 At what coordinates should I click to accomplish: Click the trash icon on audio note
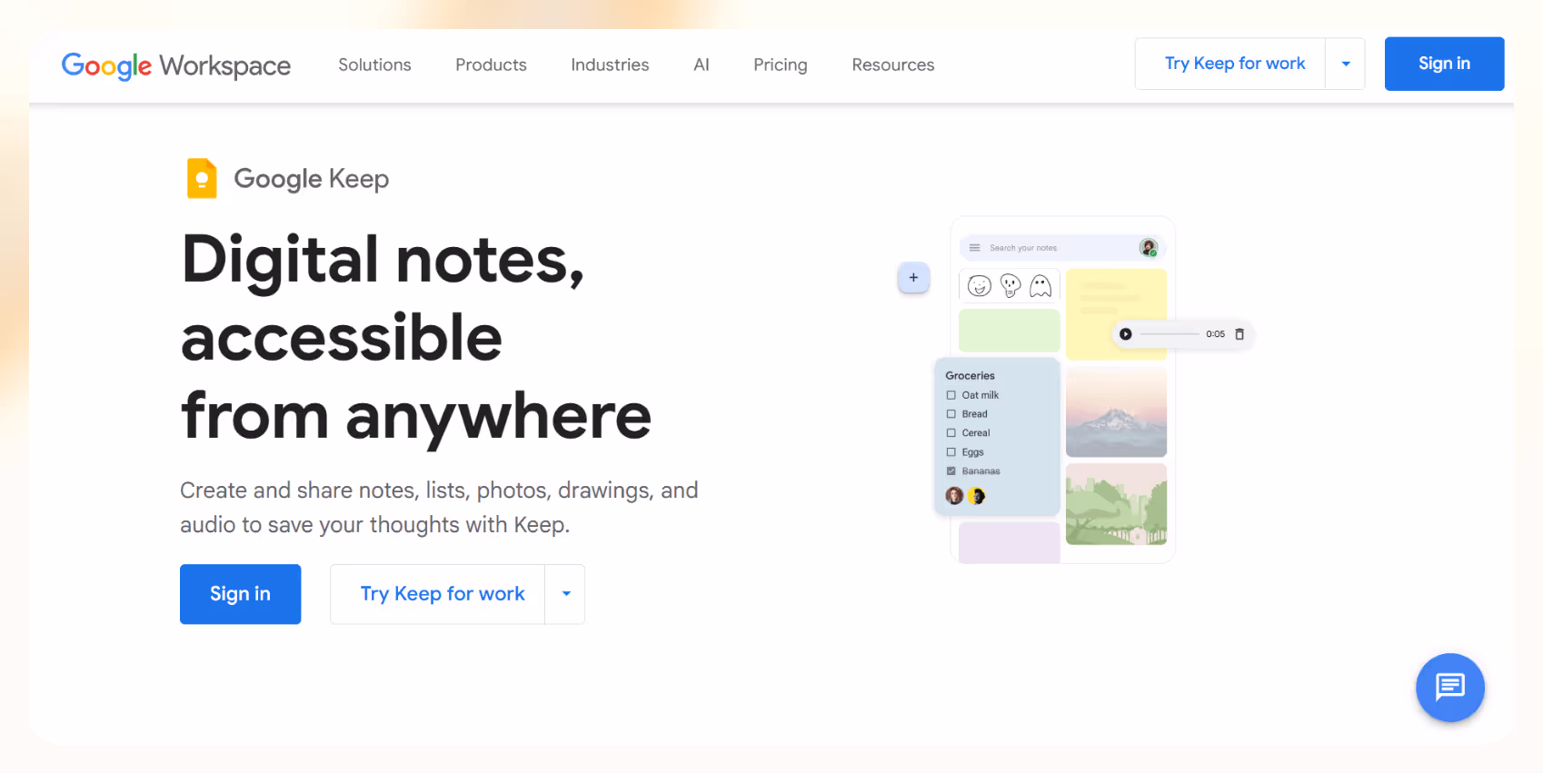(1239, 334)
